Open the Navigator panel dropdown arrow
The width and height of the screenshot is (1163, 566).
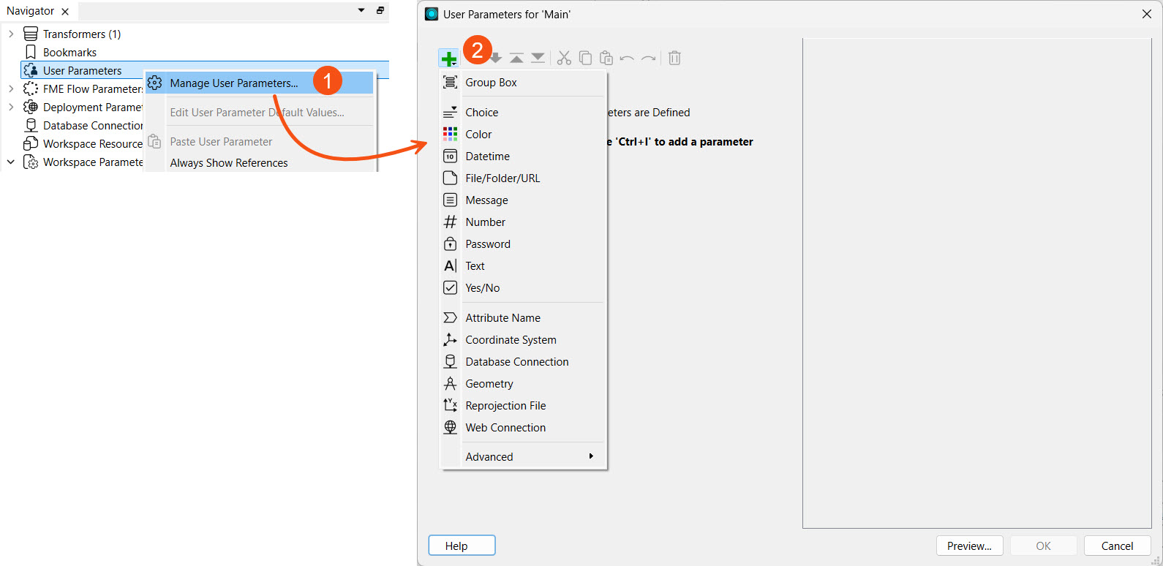point(361,11)
